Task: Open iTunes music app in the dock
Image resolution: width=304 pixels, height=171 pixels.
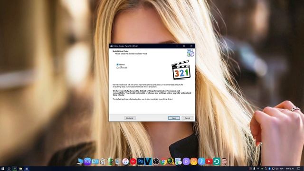Action: 125,161
